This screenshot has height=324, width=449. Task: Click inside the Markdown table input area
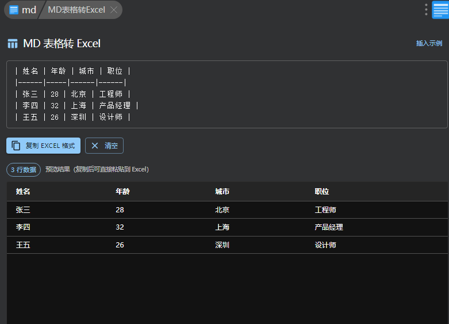pyautogui.click(x=227, y=94)
